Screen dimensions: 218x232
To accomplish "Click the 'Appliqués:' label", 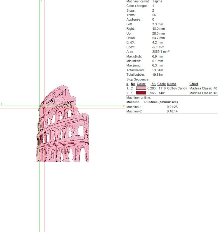I will point(134,20).
